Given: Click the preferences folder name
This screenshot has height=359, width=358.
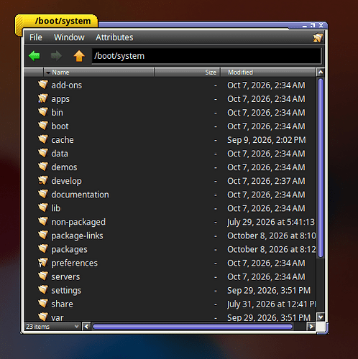Looking at the screenshot, I should pyautogui.click(x=74, y=264).
